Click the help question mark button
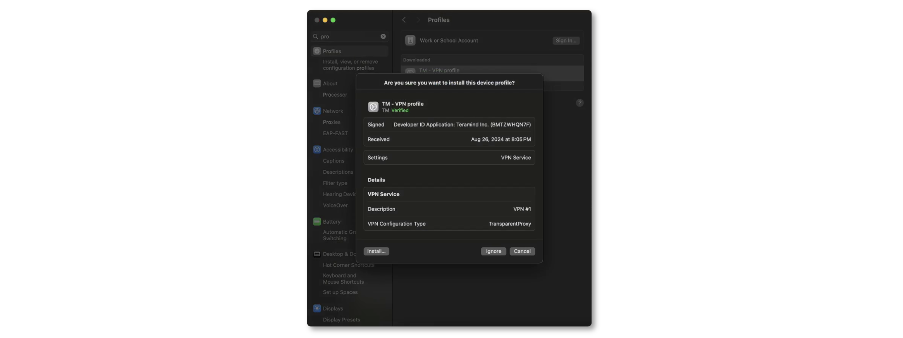 [x=579, y=103]
